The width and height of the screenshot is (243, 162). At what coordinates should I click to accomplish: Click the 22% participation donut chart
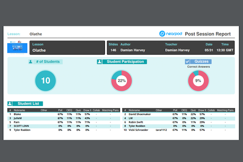click(122, 81)
